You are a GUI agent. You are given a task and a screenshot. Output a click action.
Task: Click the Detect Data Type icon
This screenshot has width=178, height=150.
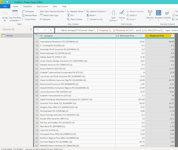click(x=41, y=15)
